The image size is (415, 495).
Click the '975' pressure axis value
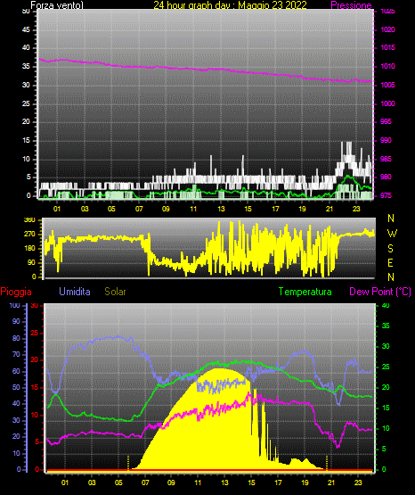[x=386, y=195]
